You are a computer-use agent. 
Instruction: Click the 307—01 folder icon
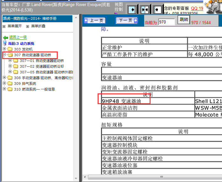[x=16, y=61]
